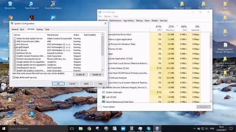Click the Disable all button
236x132 pixels.
pos(97,74)
